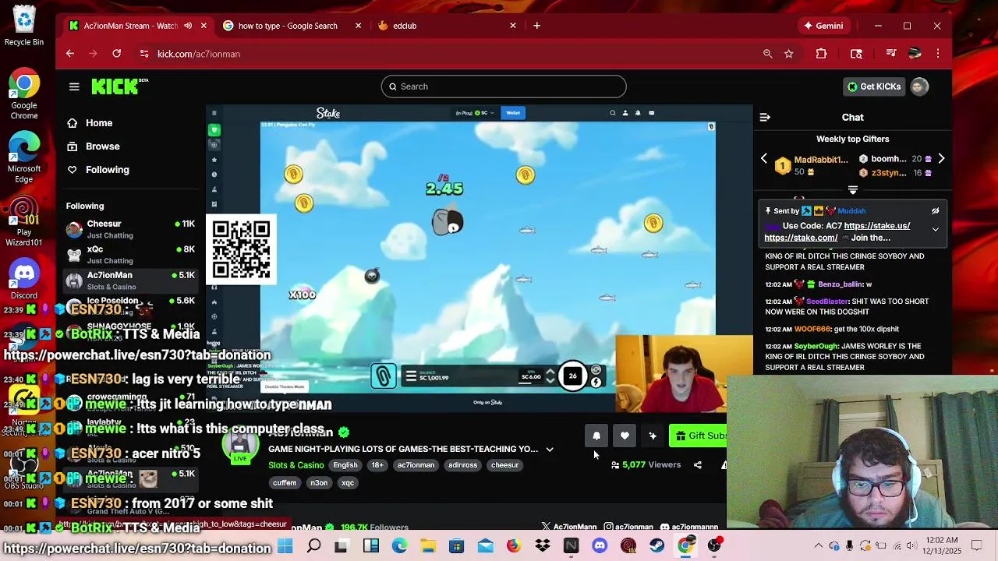Open Windows Start menu

[285, 546]
